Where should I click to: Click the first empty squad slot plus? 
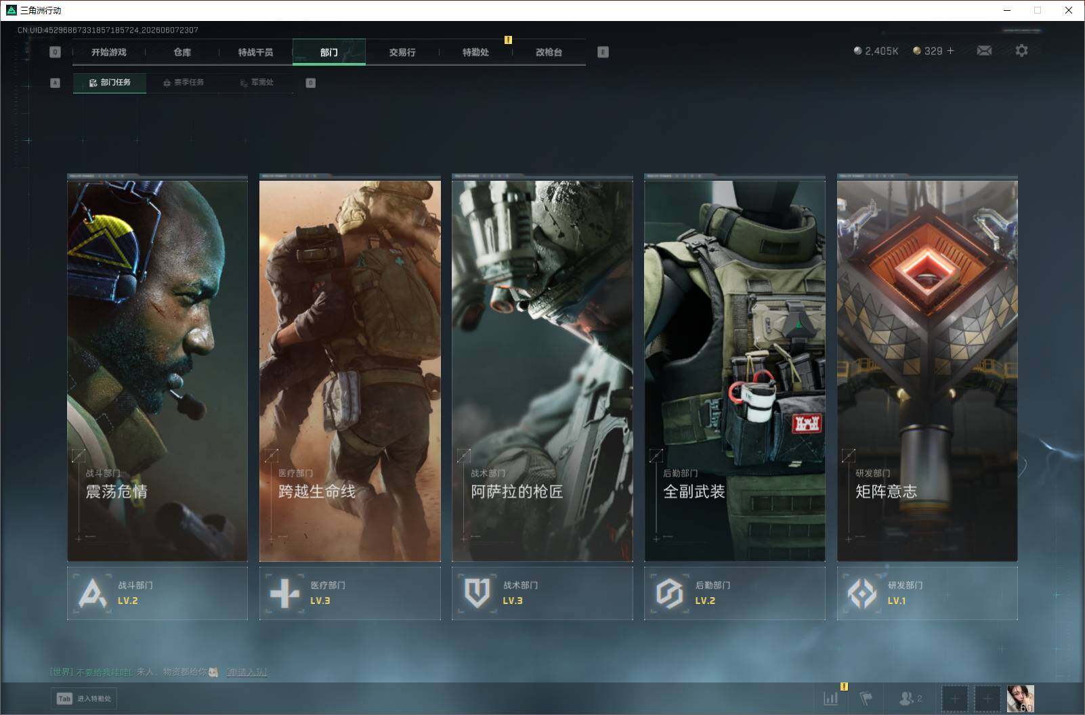coord(955,699)
